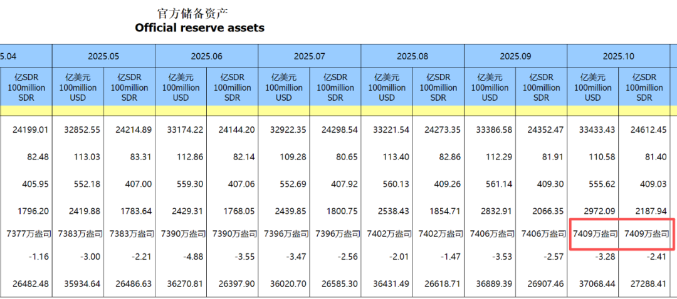677x299 pixels.
Task: Click the 官方储备资产 Chinese title
Action: coord(192,13)
